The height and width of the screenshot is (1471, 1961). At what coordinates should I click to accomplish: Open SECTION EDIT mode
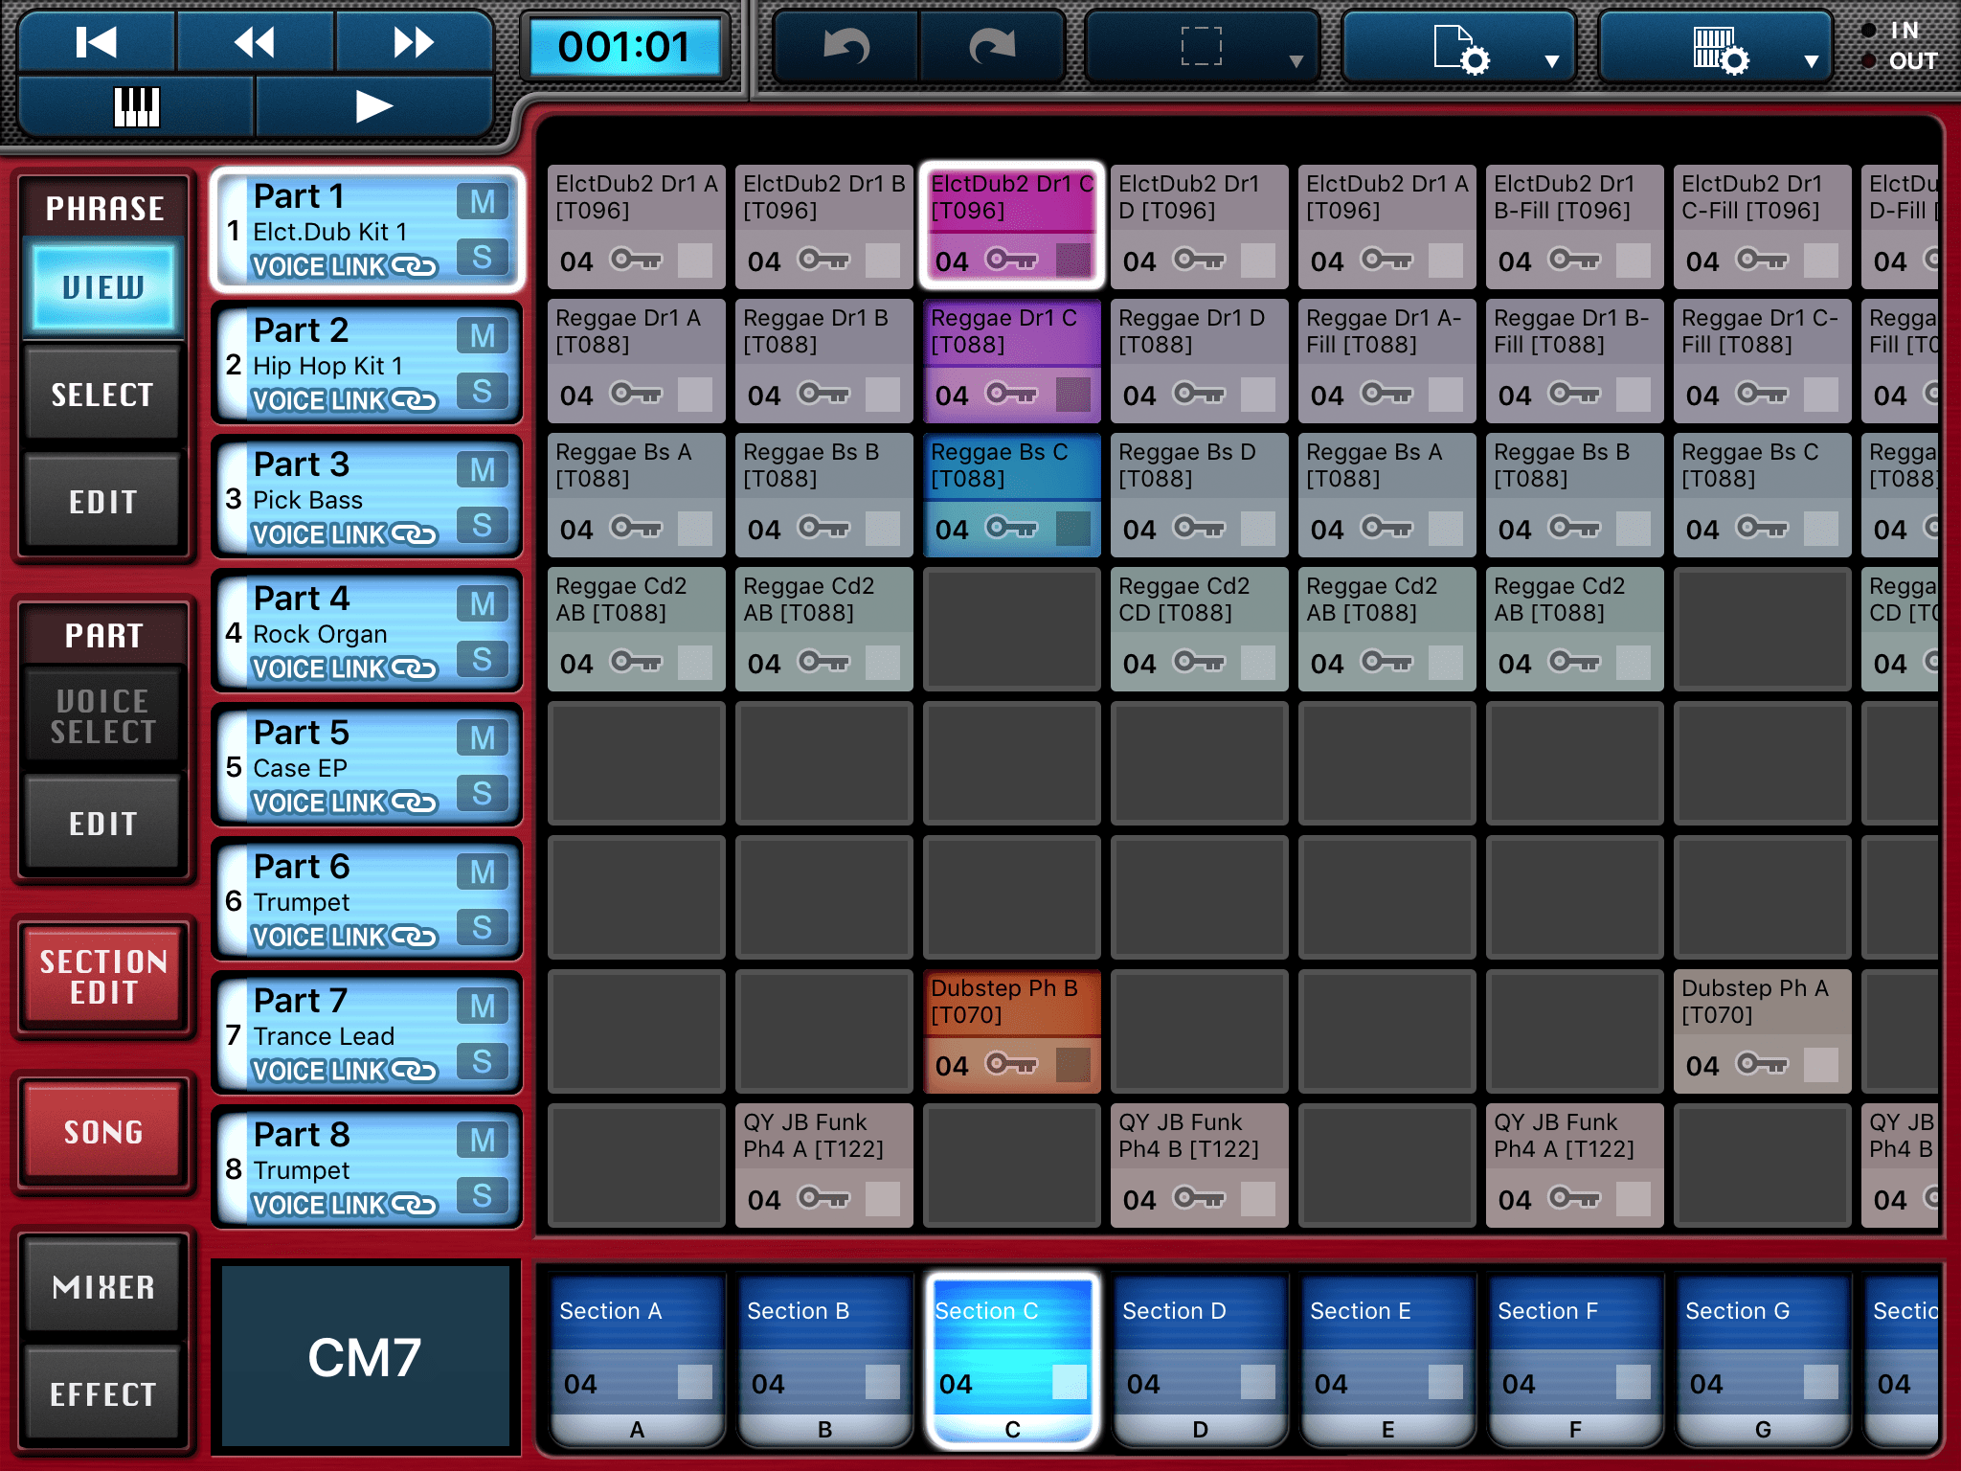(103, 978)
